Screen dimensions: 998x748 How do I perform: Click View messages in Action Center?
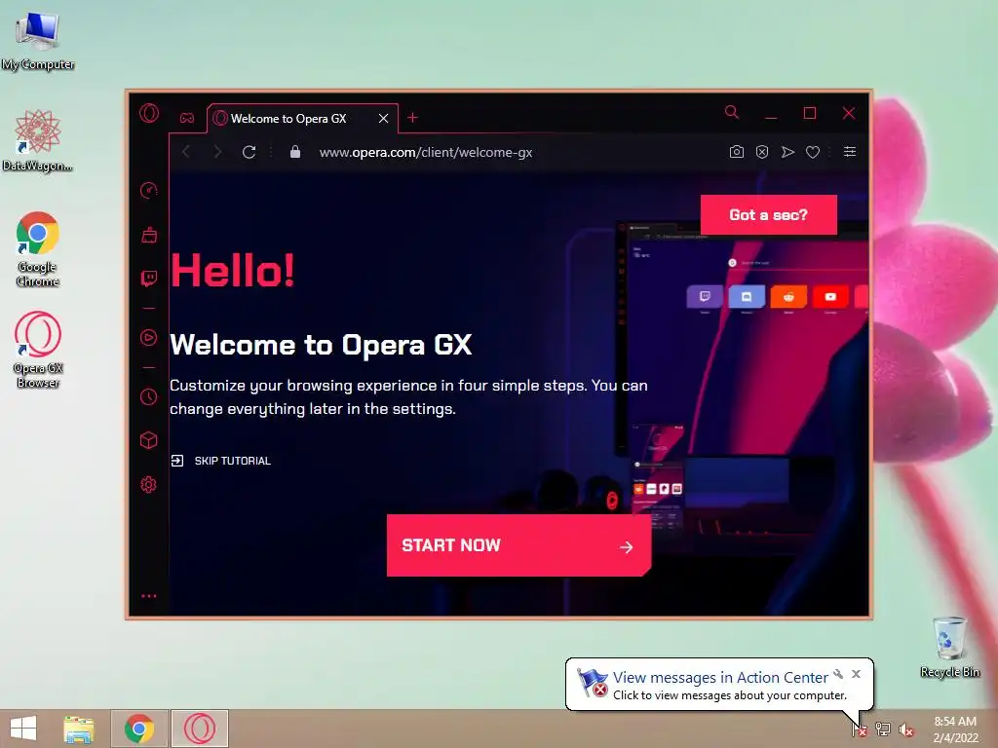coord(720,678)
